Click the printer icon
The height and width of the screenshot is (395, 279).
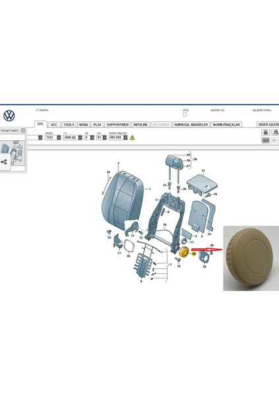click(266, 132)
